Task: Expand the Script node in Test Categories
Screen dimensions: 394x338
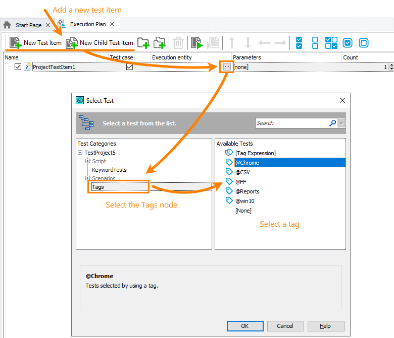Action: tap(87, 161)
